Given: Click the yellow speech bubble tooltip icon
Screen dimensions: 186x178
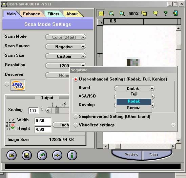Looking at the screenshot, I should (155, 13).
